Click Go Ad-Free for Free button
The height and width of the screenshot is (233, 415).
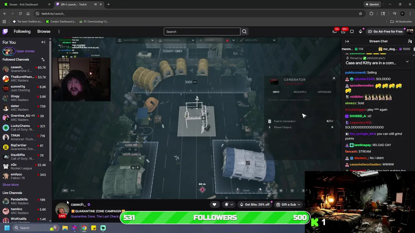tap(385, 31)
